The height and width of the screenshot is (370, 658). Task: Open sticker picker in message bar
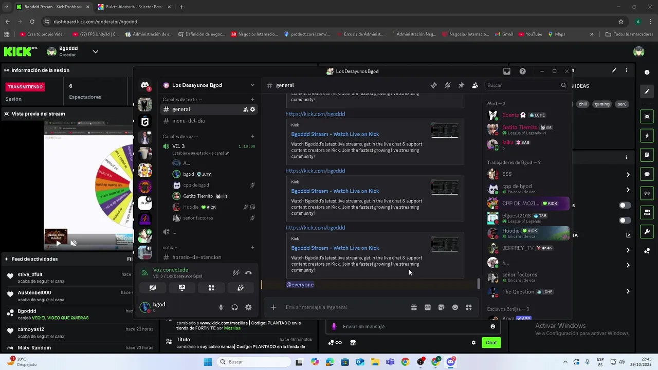[x=441, y=307]
